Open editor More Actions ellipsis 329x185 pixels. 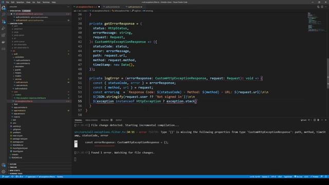click(326, 7)
